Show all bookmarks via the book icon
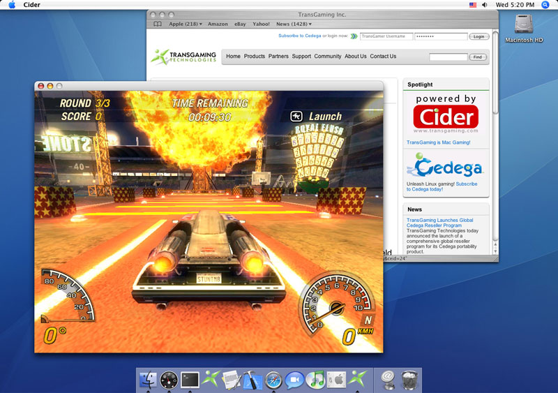The width and height of the screenshot is (558, 393). pos(158,24)
